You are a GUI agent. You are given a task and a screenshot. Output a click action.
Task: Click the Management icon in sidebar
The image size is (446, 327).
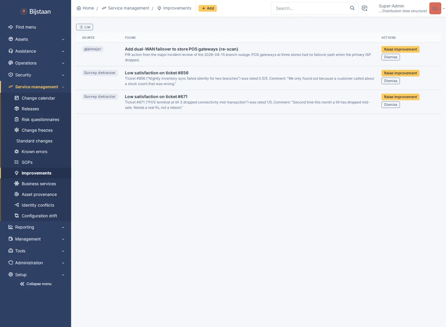pos(11,239)
